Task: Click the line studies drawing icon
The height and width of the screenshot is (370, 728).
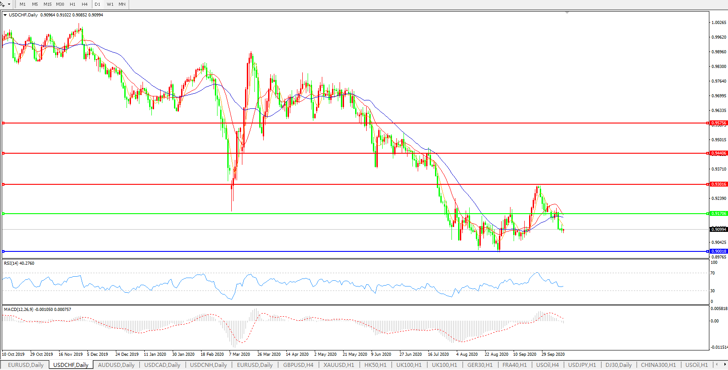Action: click(3, 4)
